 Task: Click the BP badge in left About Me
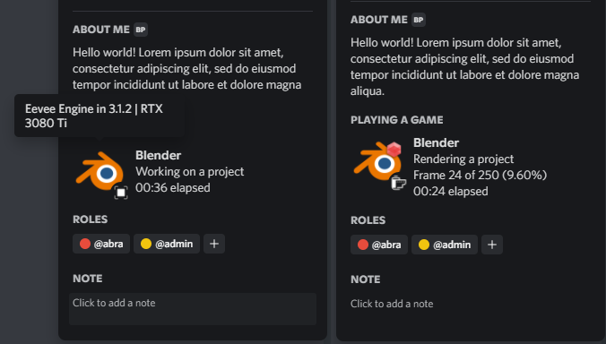141,30
